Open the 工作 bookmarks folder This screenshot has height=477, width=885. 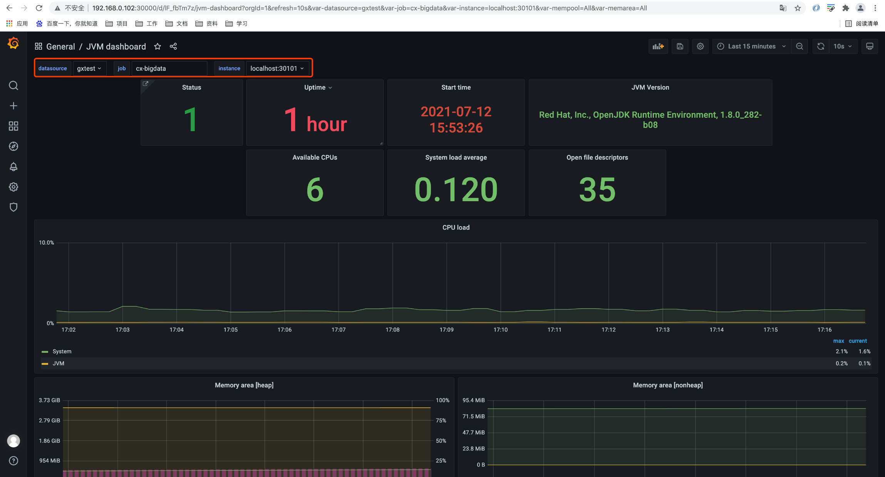click(x=147, y=23)
